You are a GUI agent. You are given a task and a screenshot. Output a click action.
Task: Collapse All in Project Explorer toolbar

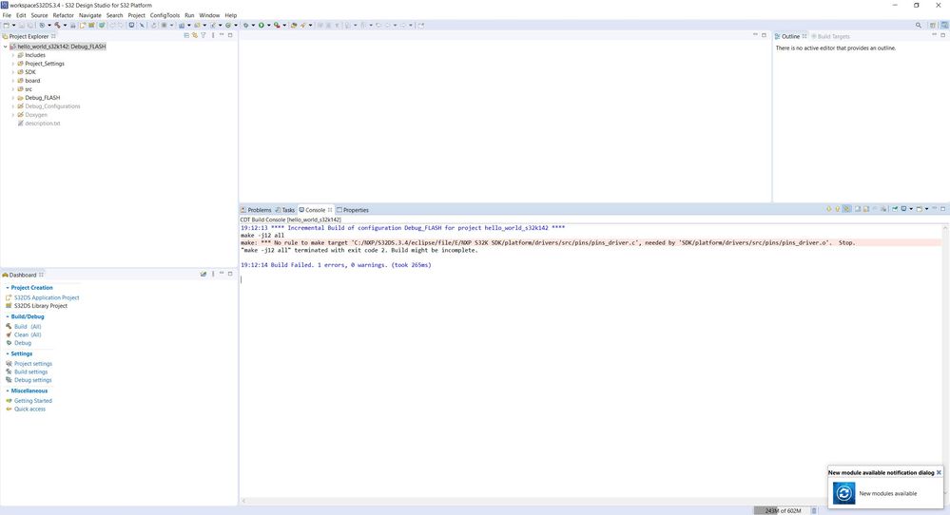pos(186,36)
